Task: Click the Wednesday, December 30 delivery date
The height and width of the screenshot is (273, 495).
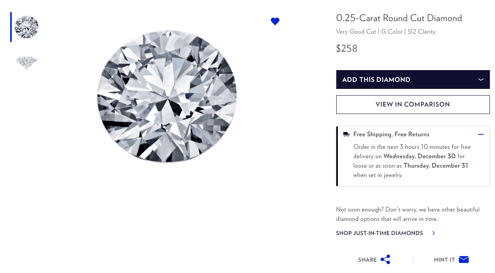Action: pyautogui.click(x=419, y=156)
